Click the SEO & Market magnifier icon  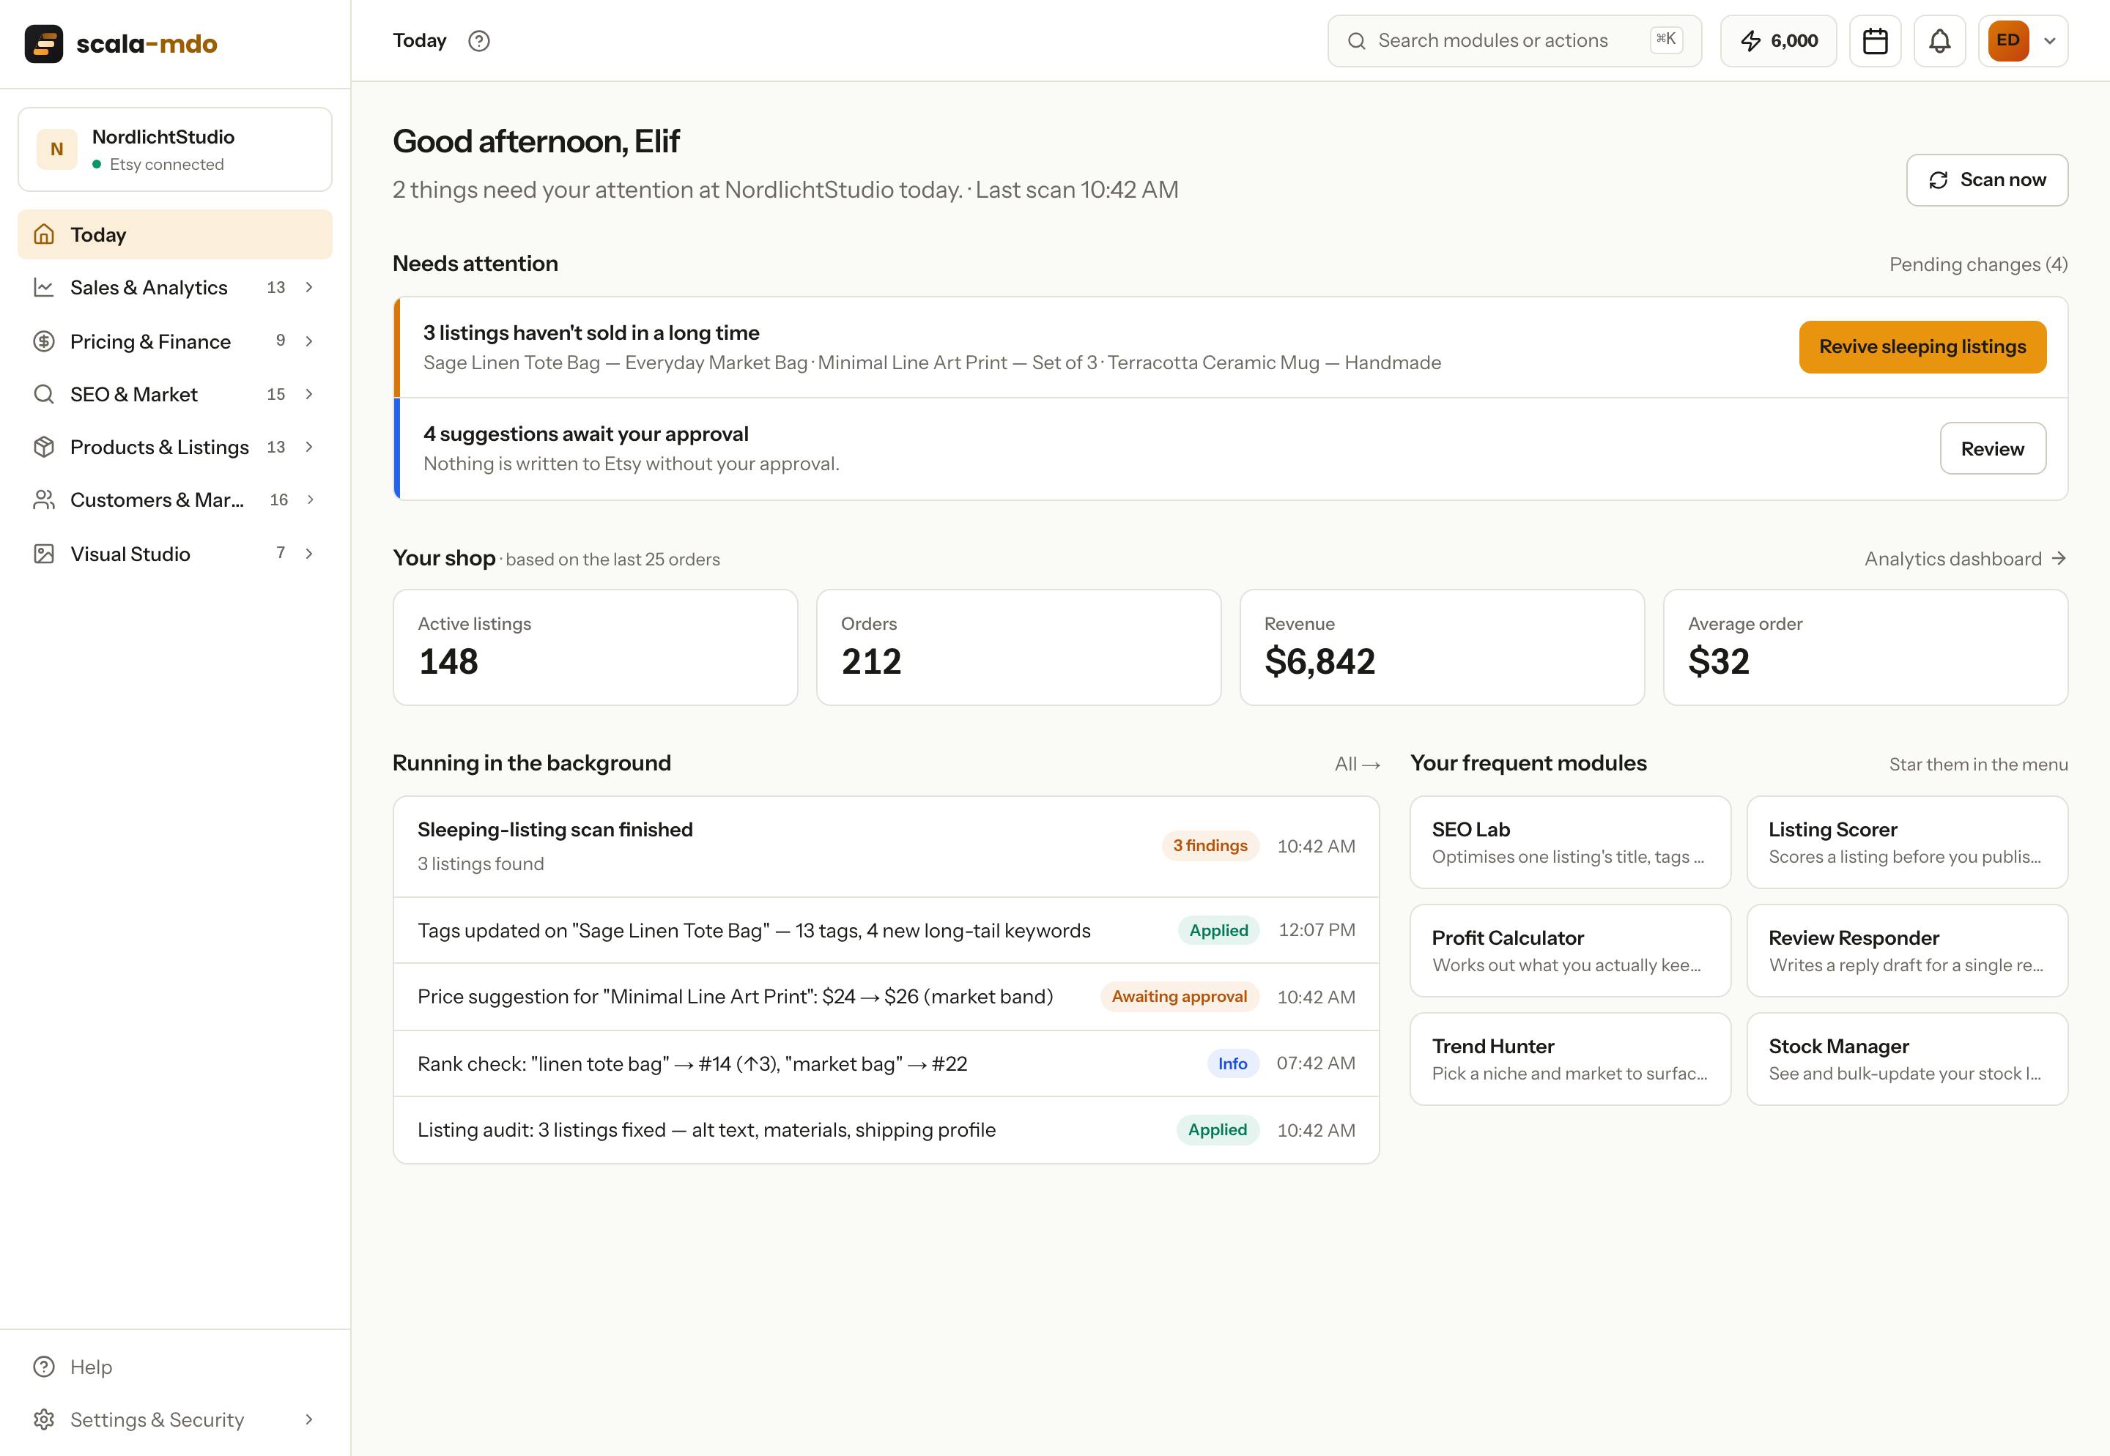pos(44,394)
